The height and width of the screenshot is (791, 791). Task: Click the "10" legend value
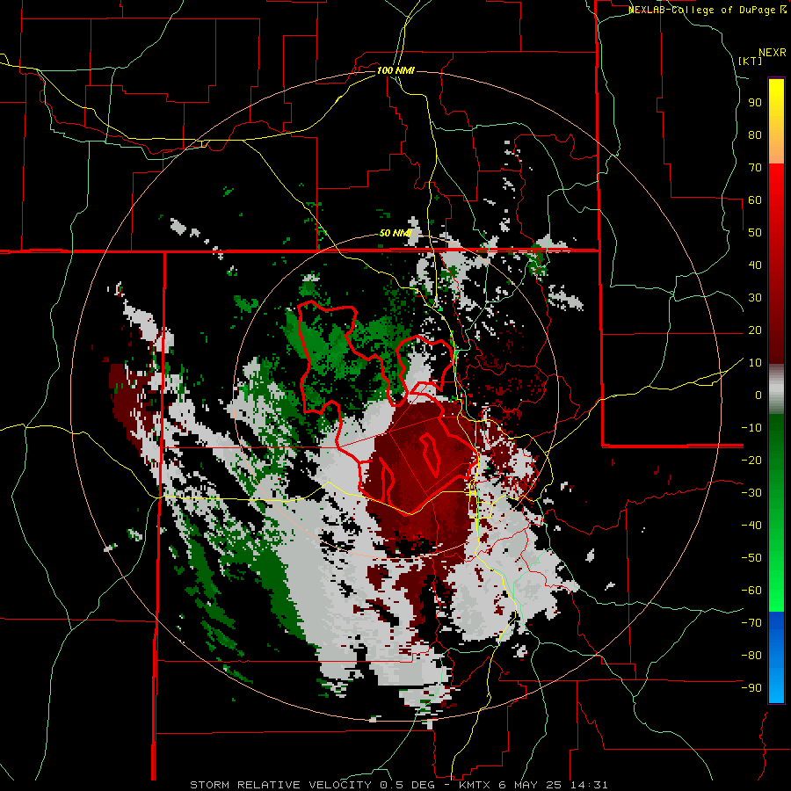click(x=755, y=363)
